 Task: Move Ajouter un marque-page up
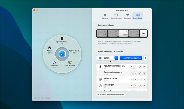[x=131, y=67]
